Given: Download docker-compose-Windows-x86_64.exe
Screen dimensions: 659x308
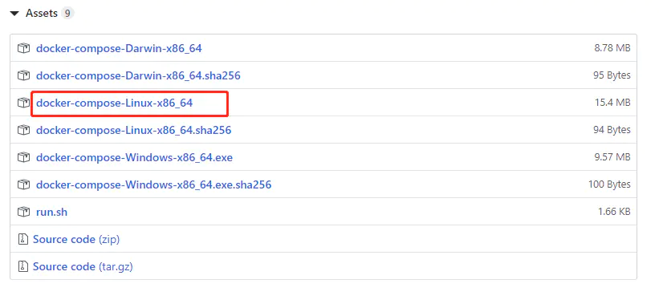Looking at the screenshot, I should [135, 157].
